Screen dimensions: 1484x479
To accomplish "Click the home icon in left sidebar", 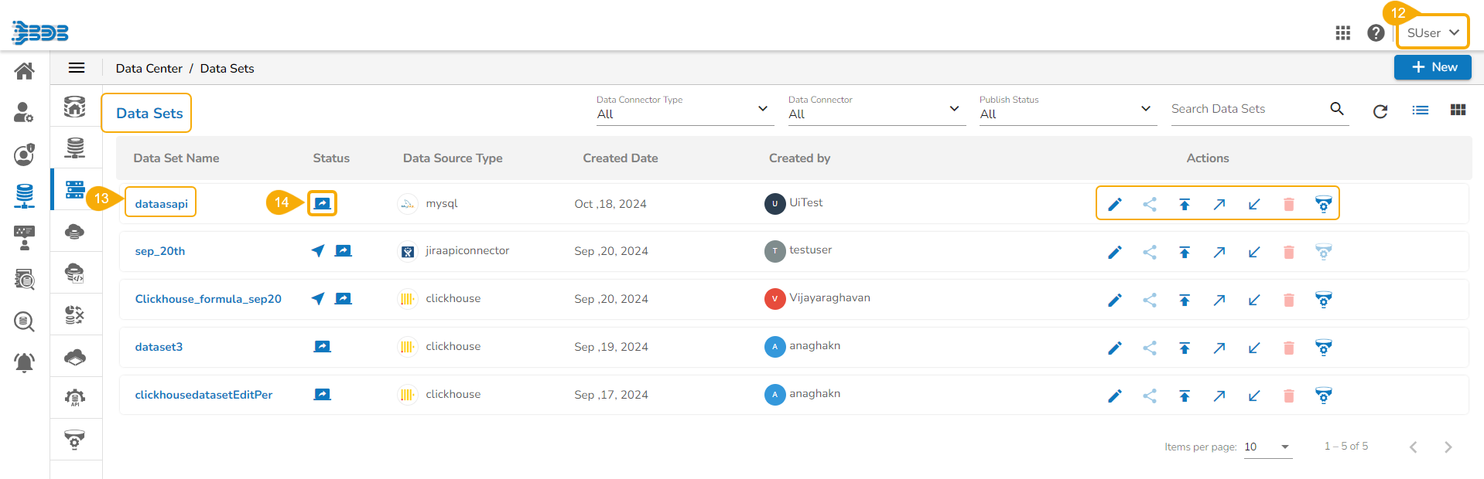I will point(24,71).
